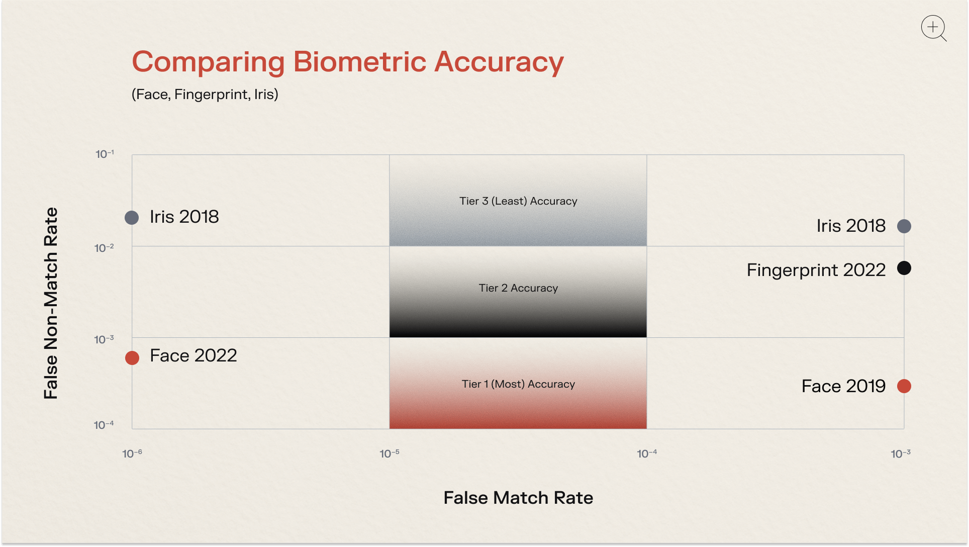Click the (Face, Fingerprint, Iris) subtitle

[x=205, y=95]
